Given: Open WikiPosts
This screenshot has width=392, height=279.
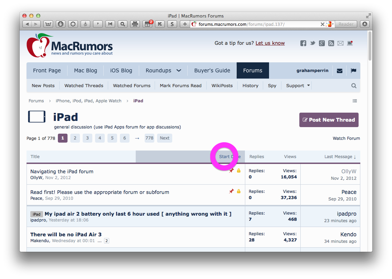Looking at the screenshot, I should (222, 85).
